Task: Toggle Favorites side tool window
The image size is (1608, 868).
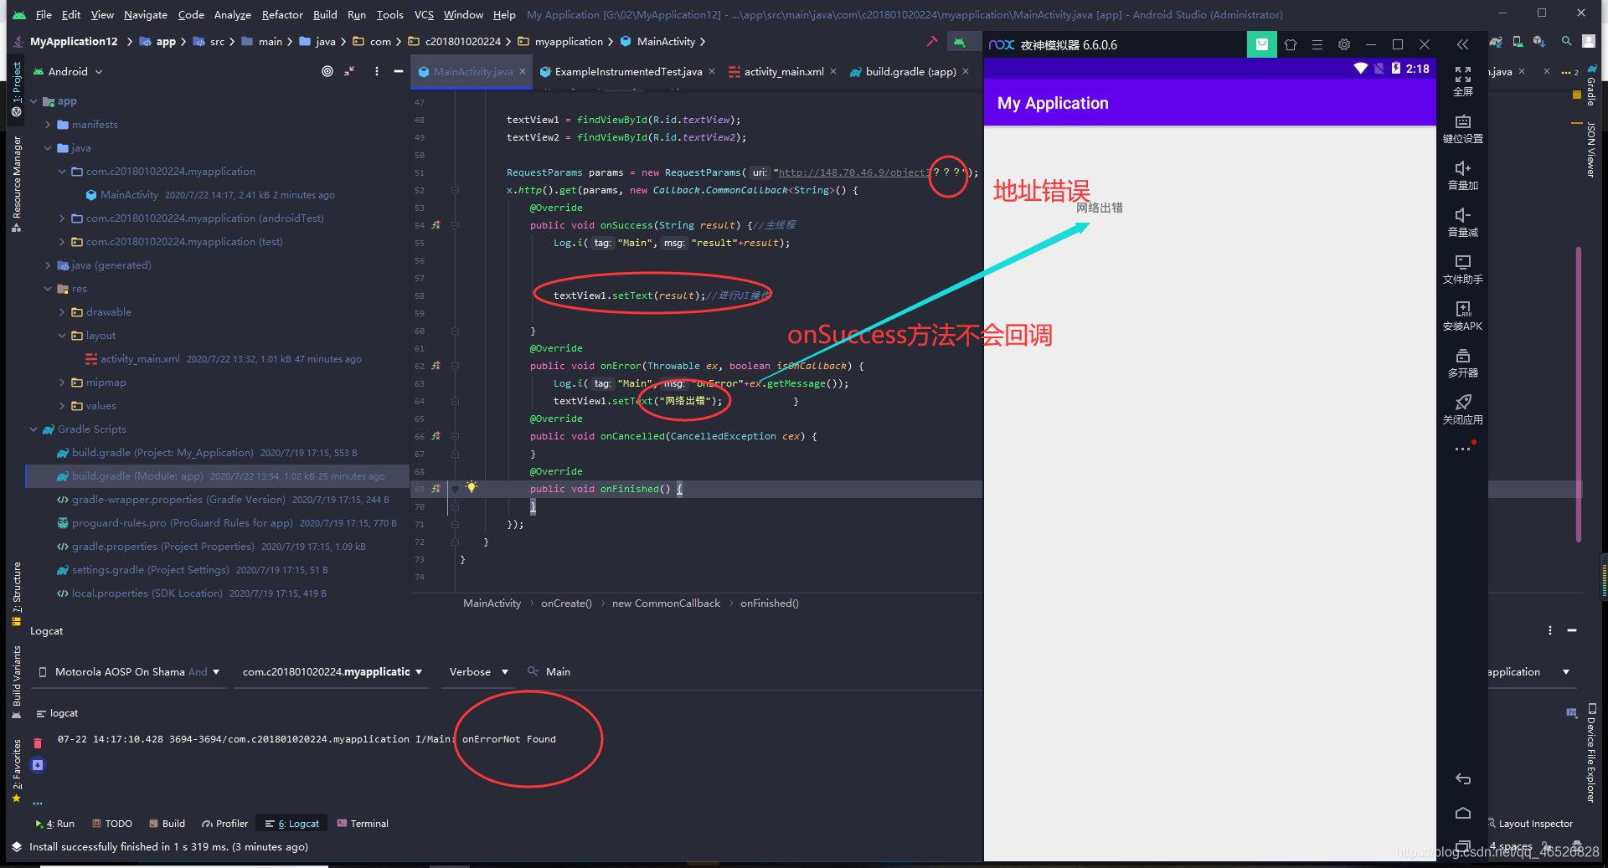Action: tap(16, 770)
